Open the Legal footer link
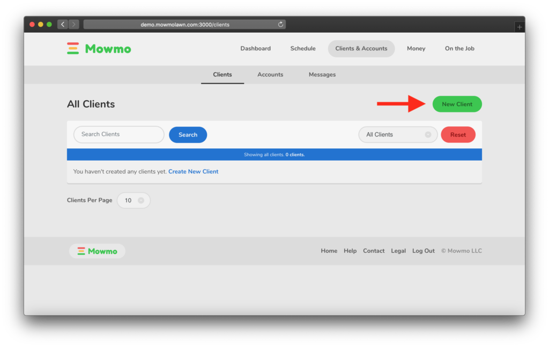 click(398, 251)
